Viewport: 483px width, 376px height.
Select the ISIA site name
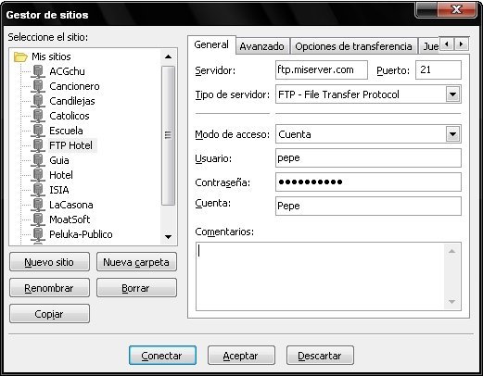coord(59,190)
